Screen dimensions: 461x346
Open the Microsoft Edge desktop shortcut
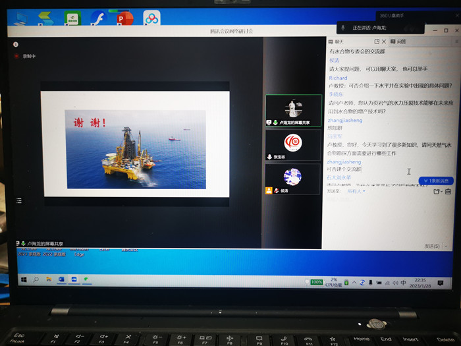[x=79, y=252]
